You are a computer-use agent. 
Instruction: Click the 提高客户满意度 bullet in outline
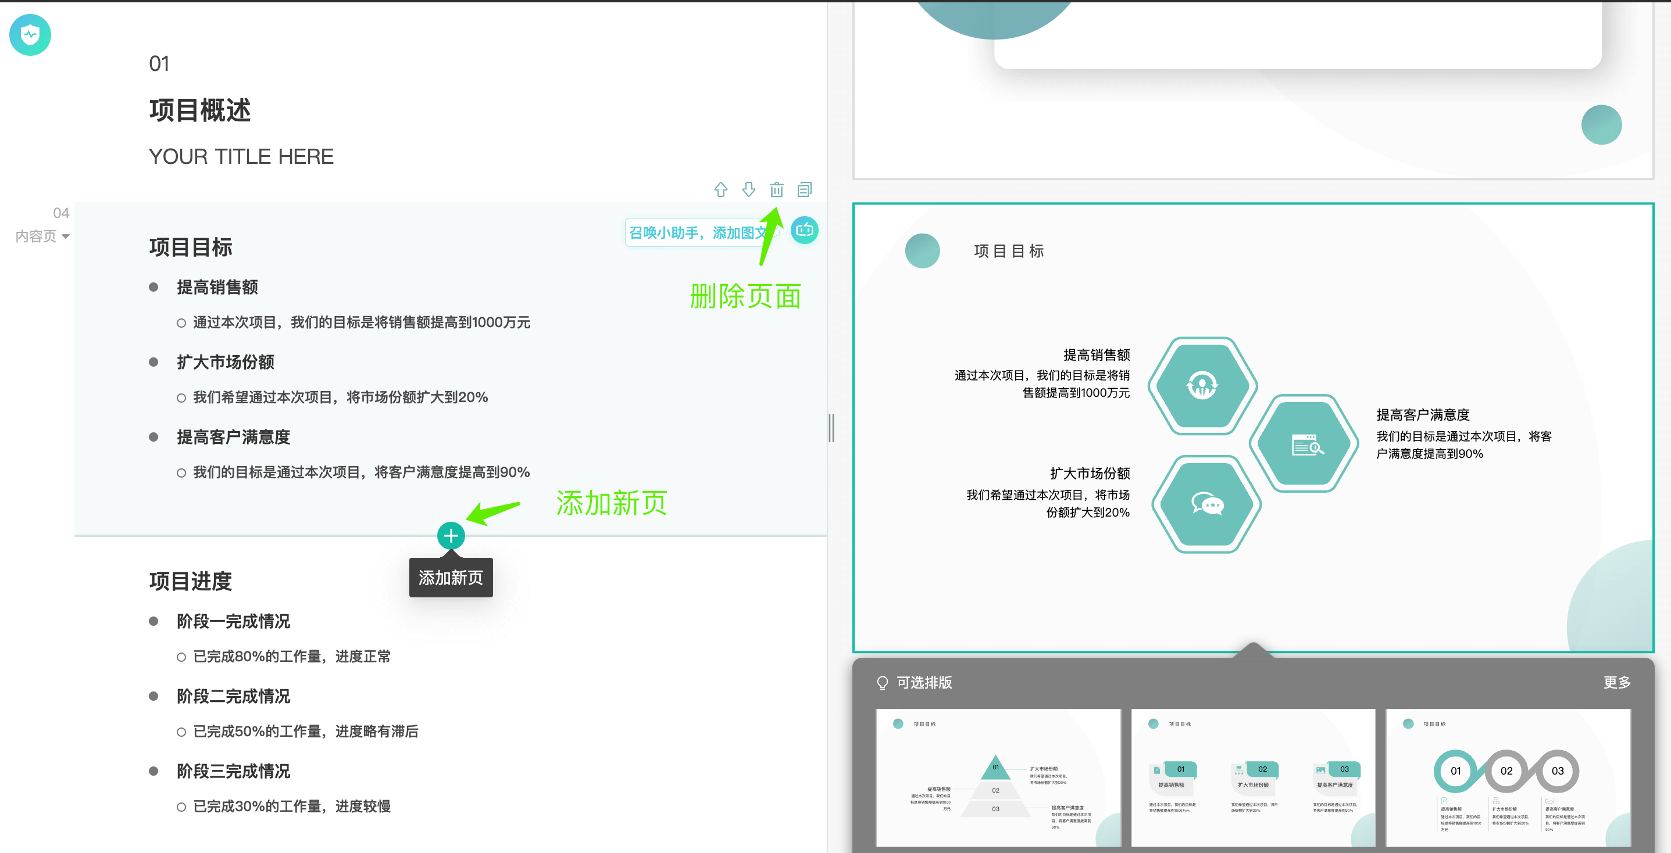coord(234,437)
